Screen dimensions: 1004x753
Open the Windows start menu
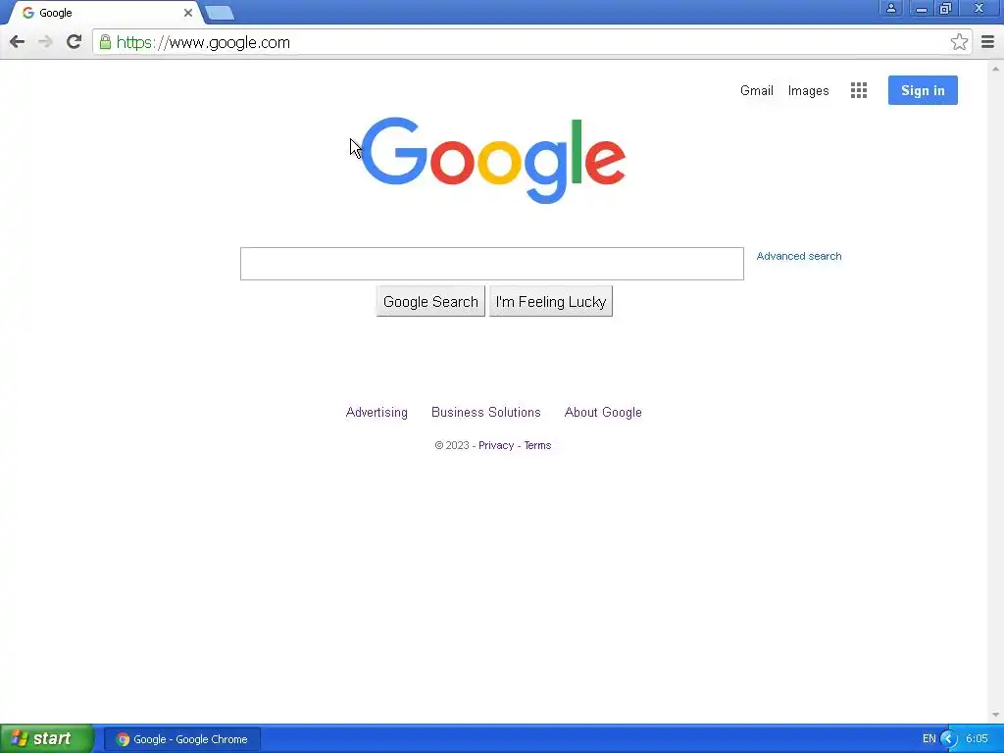[47, 738]
